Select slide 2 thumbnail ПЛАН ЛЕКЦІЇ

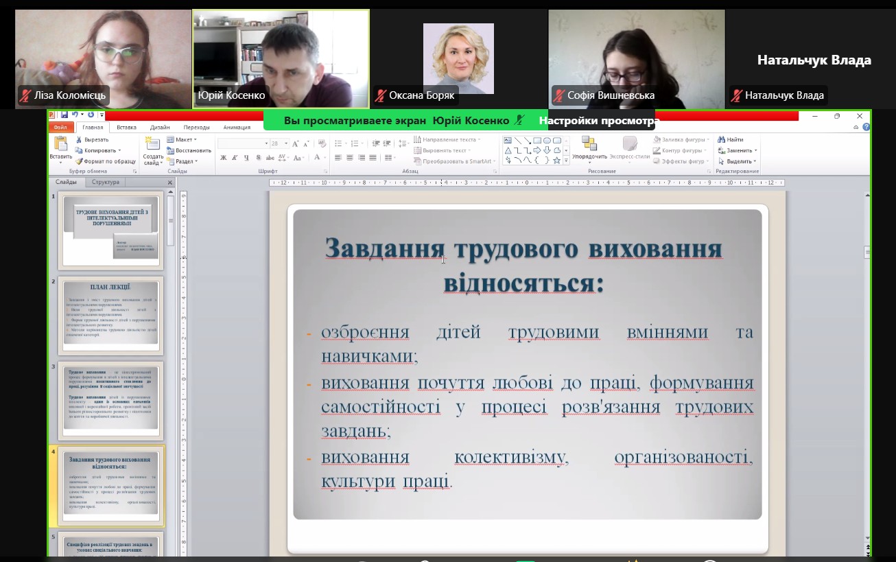tap(110, 314)
